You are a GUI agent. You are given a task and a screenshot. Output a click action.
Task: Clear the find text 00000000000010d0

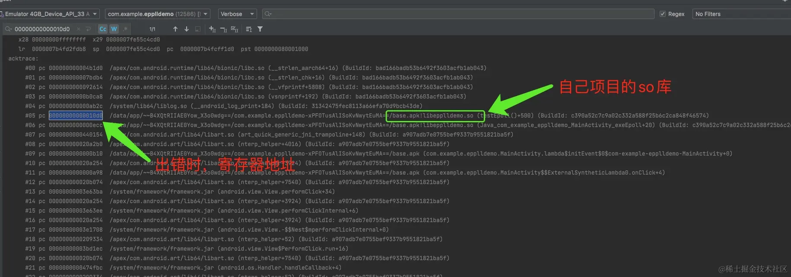78,29
